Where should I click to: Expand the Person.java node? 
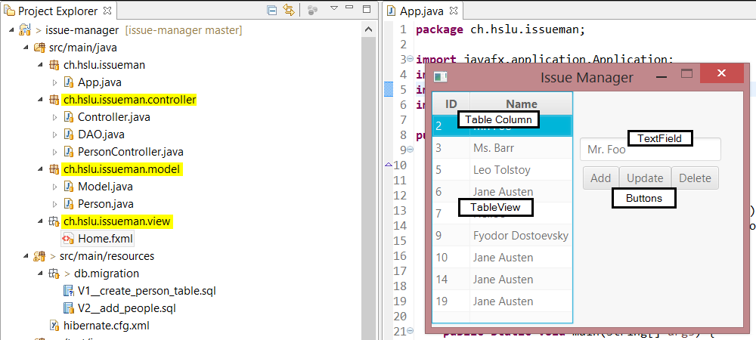point(55,204)
